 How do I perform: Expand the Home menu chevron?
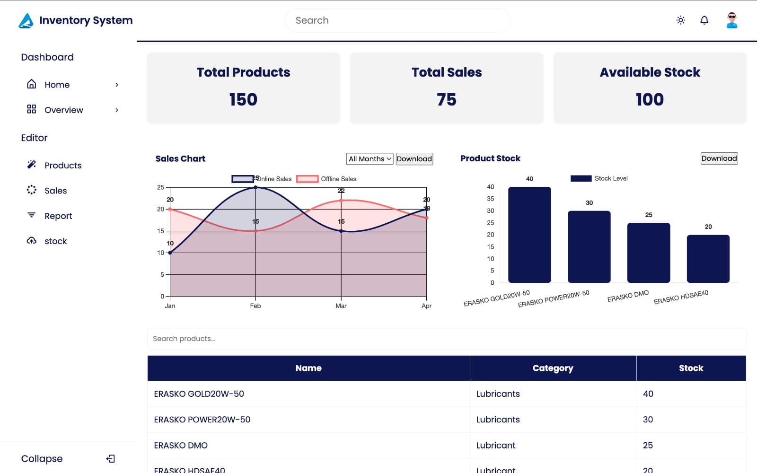[117, 85]
